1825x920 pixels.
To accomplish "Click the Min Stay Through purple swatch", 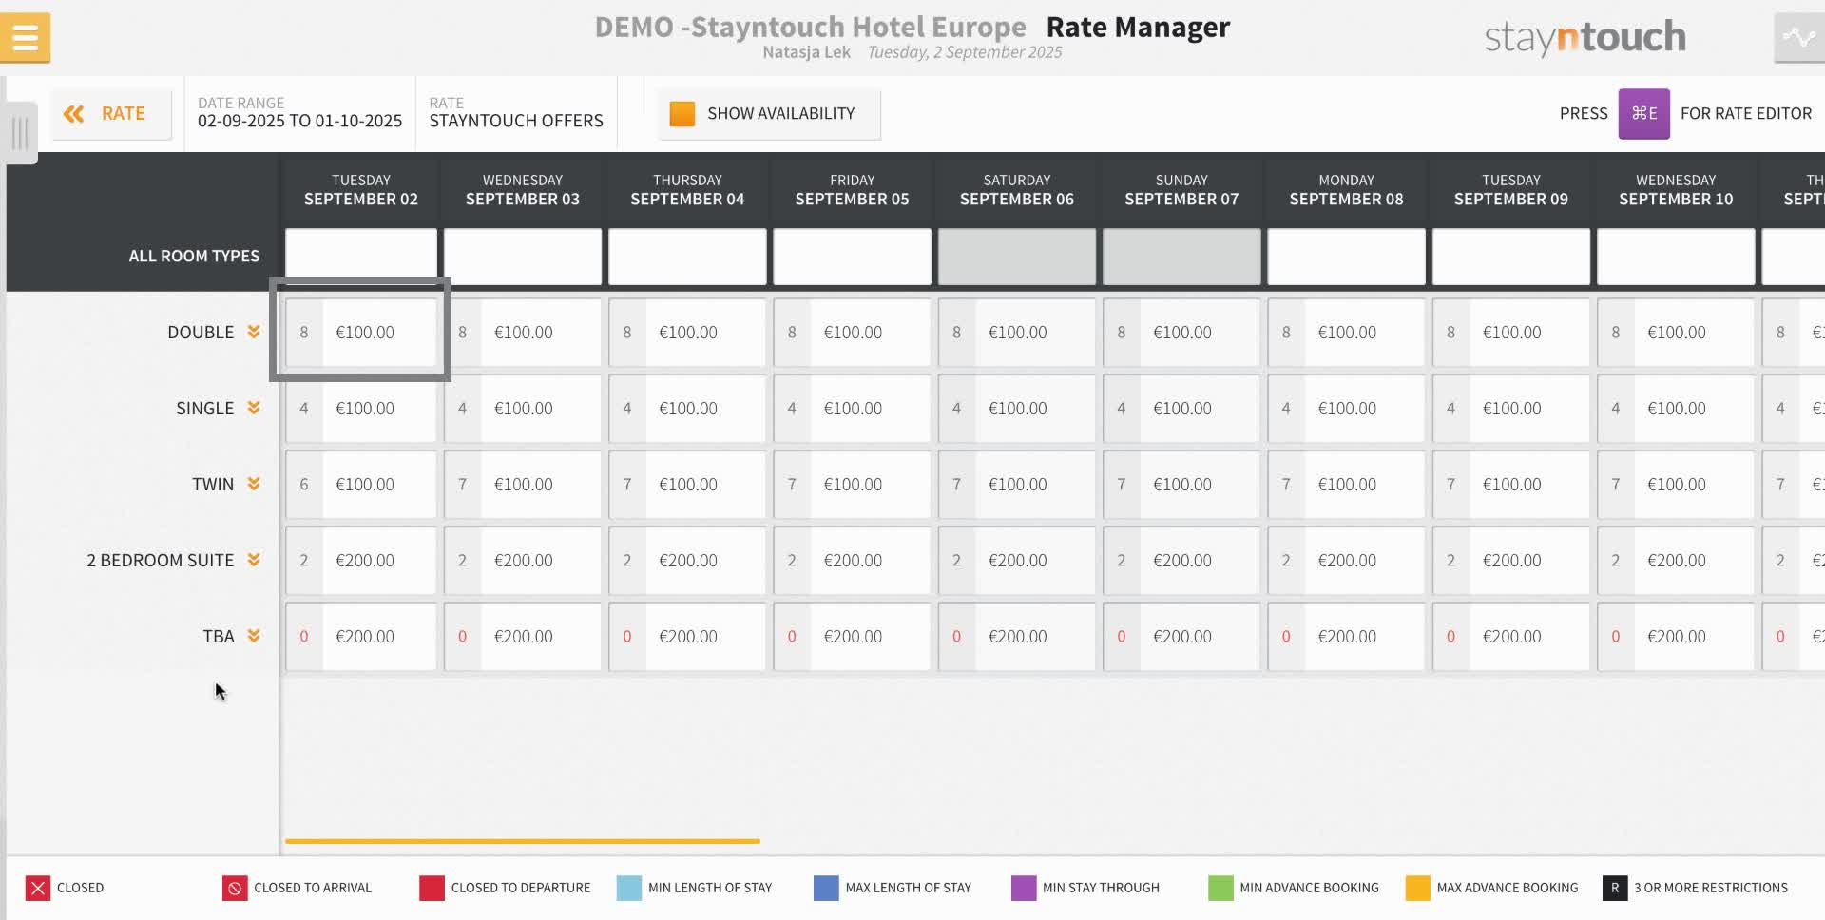I will 1023,888.
